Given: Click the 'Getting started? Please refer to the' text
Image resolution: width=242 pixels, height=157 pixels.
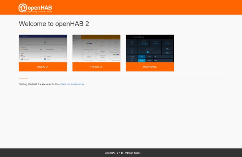Looking at the screenshot, I should [39, 84].
